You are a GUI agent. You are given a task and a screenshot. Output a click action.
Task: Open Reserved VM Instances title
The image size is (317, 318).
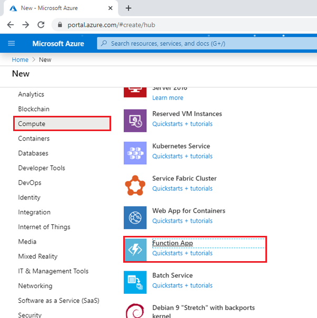point(187,114)
